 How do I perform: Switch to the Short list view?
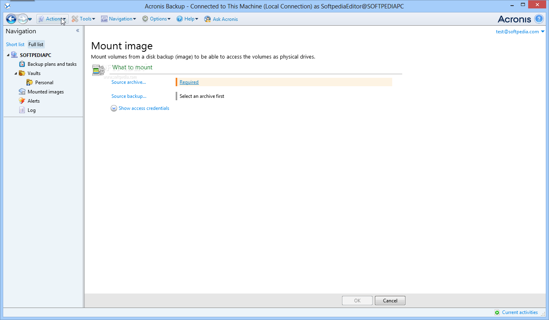(15, 45)
